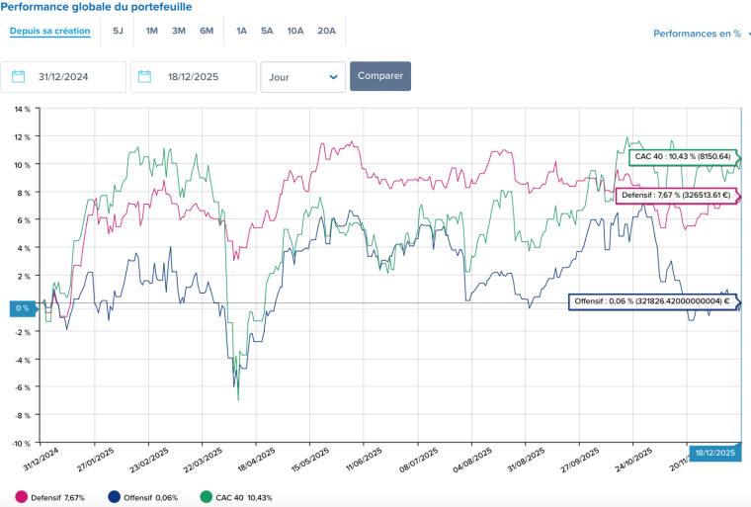
Task: Choose the 5A period
Action: tap(267, 31)
